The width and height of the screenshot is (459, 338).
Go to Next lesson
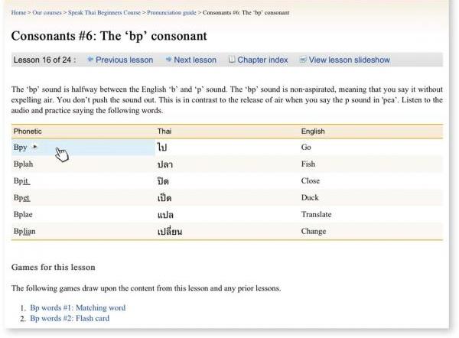click(x=195, y=60)
